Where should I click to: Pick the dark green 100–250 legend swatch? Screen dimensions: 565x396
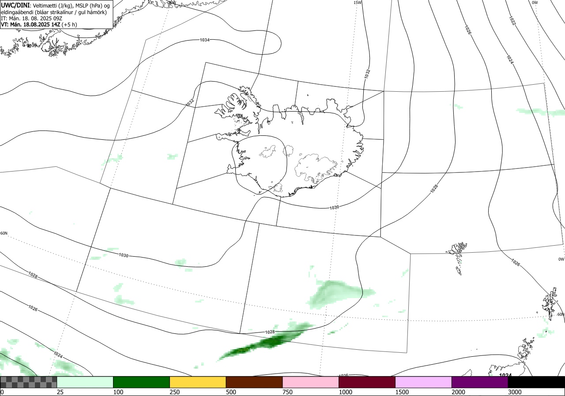[x=141, y=382]
